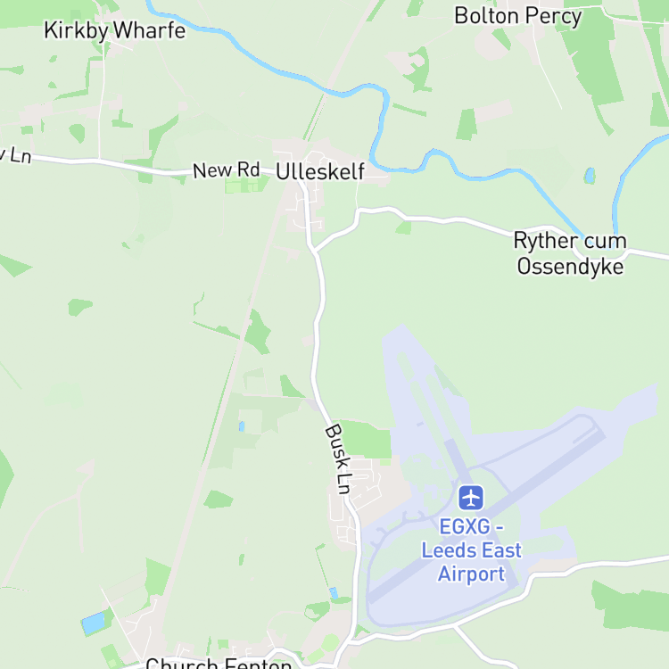Image resolution: width=669 pixels, height=669 pixels.
Task: Select the small lake east of the river
Action: tap(590, 176)
